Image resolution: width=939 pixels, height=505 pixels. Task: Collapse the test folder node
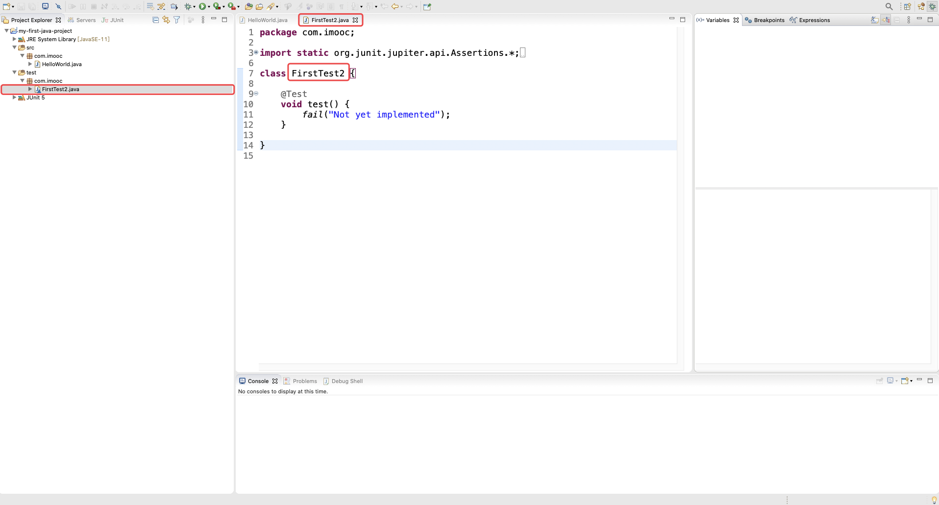(x=14, y=72)
